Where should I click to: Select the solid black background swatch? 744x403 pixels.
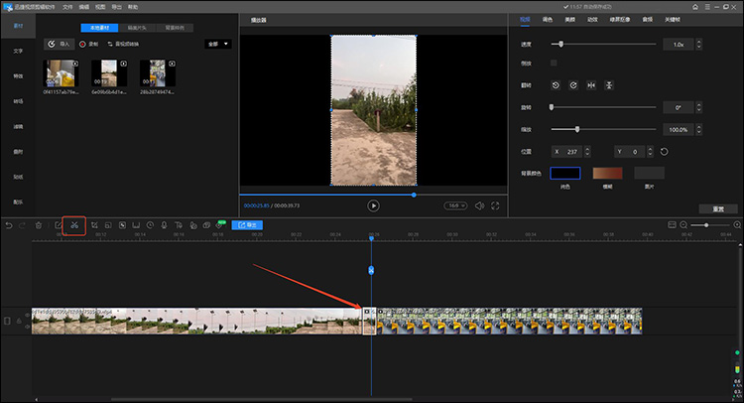coord(565,173)
